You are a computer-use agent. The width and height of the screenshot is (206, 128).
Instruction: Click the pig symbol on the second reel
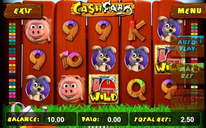(x=71, y=89)
